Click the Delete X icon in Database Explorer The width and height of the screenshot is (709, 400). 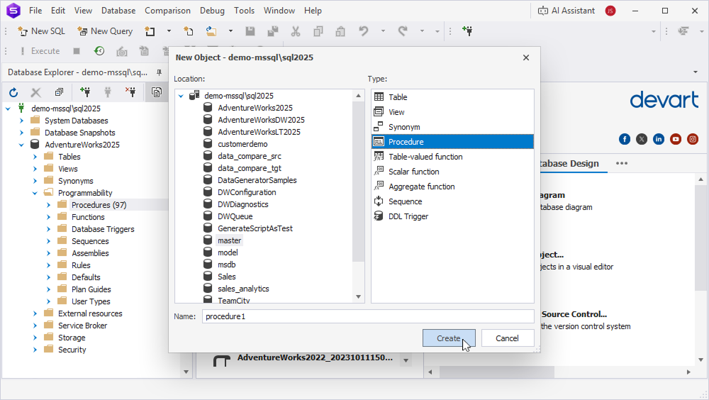(x=35, y=93)
